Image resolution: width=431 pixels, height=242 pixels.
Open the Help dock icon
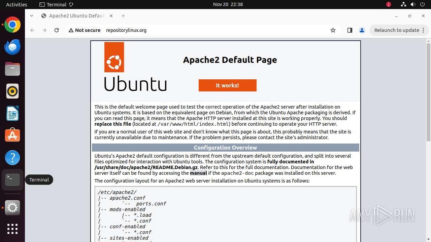click(12, 158)
